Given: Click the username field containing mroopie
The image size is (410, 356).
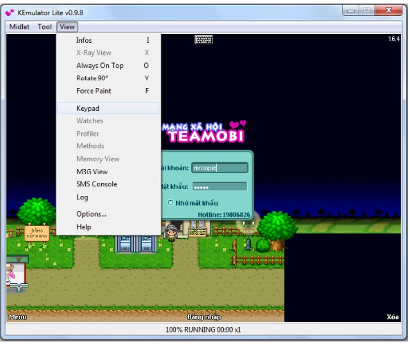Looking at the screenshot, I should tap(220, 168).
